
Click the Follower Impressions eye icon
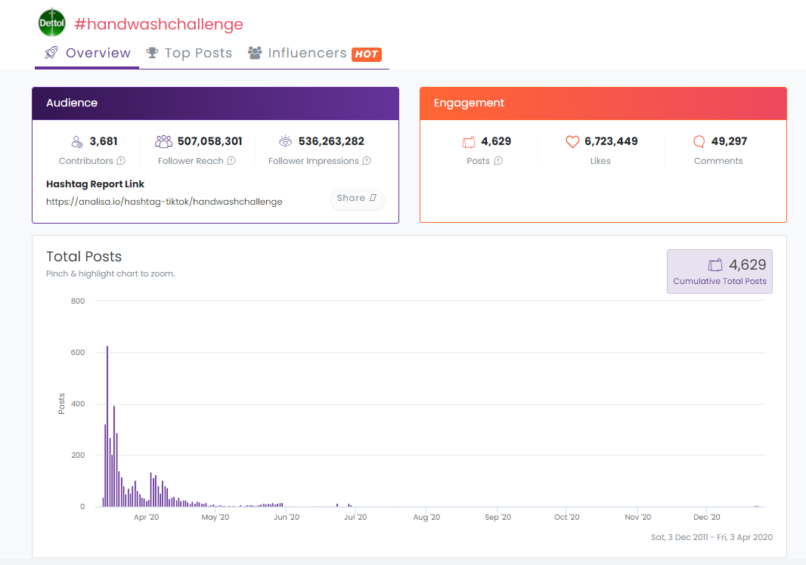pyautogui.click(x=285, y=141)
